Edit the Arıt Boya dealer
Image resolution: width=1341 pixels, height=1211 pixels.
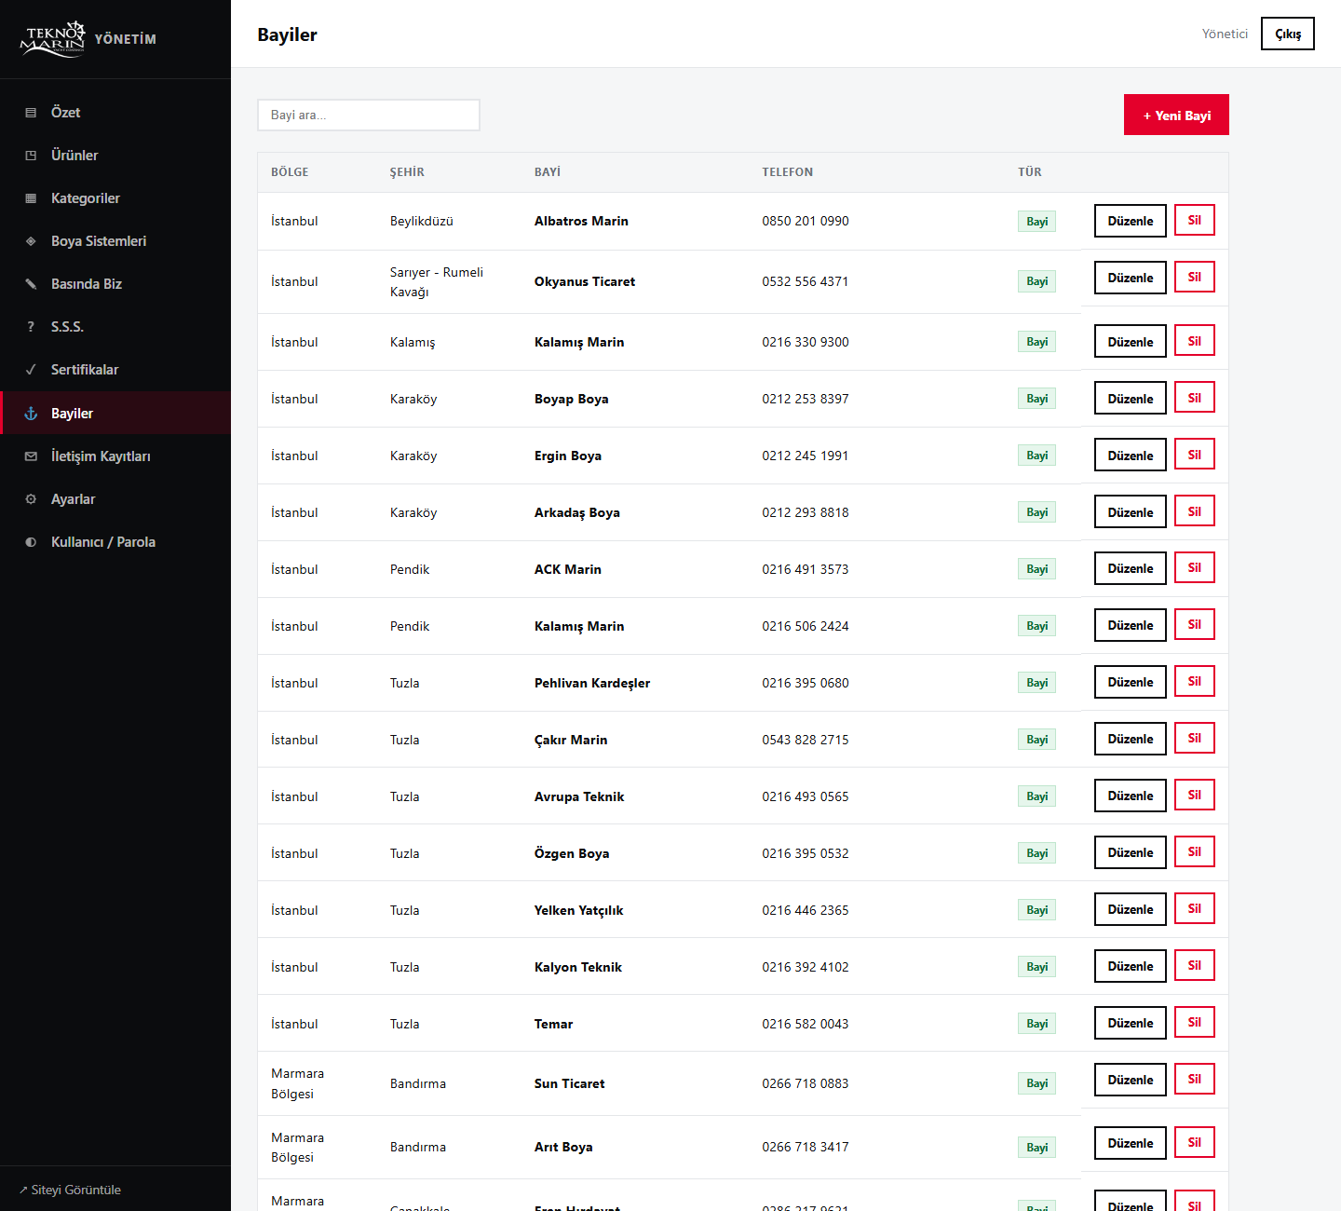[x=1131, y=1143]
